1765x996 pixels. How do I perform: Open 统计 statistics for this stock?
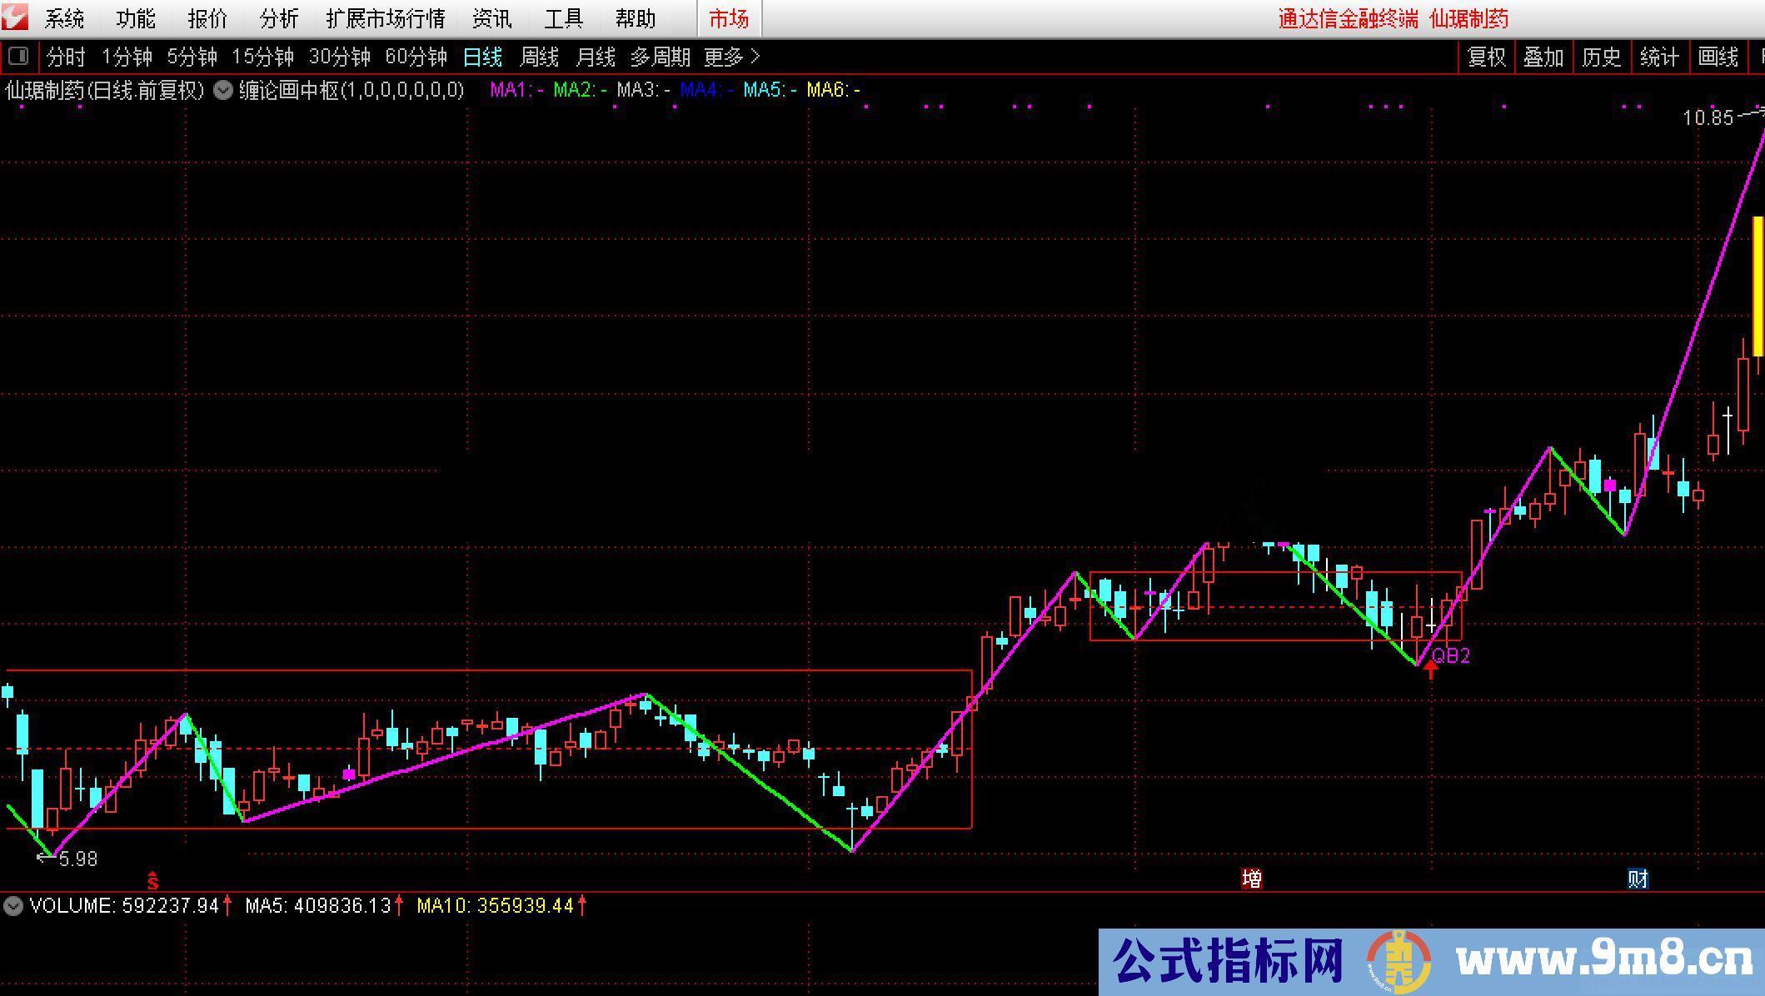[1659, 57]
